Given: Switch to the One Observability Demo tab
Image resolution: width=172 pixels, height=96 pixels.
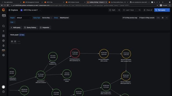Looking at the screenshot, I should [118, 2].
